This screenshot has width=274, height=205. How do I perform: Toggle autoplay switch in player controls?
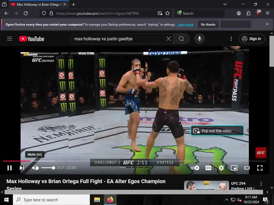coord(195,168)
